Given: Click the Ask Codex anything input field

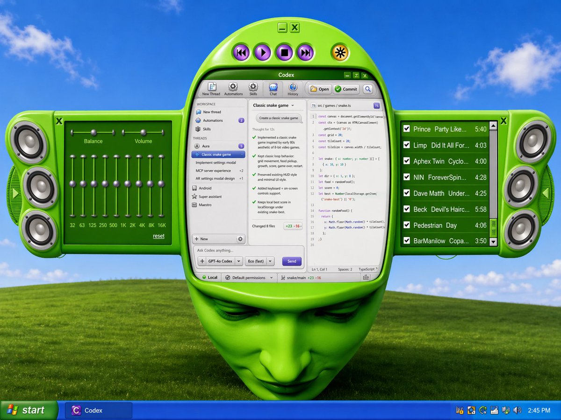Looking at the screenshot, I should 249,251.
